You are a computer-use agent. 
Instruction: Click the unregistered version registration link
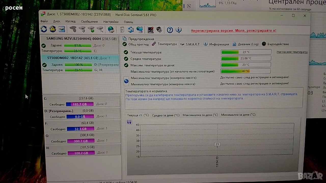pos(233,30)
